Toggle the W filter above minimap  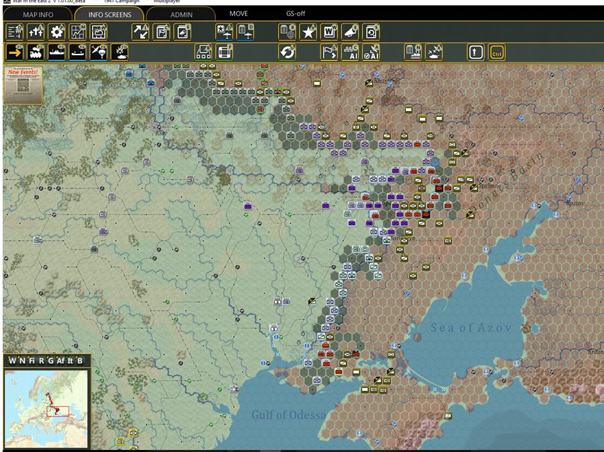[12, 361]
